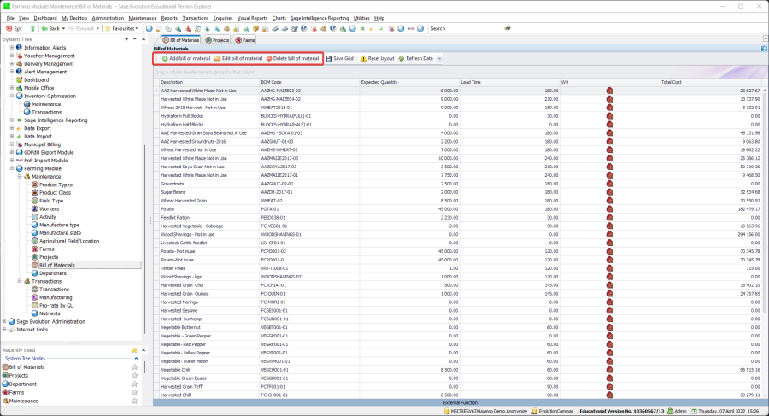Click the Save Grid toolbar icon

pos(329,58)
